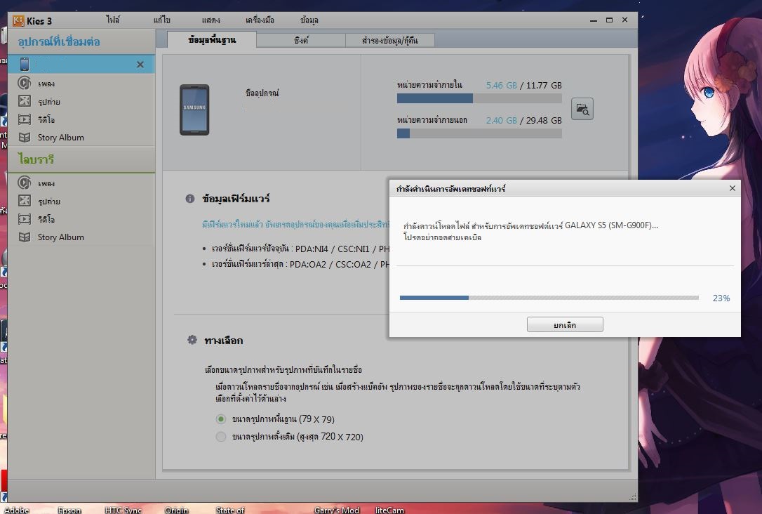Disconnect device with the sidebar X button
The image size is (762, 514).
pos(140,64)
